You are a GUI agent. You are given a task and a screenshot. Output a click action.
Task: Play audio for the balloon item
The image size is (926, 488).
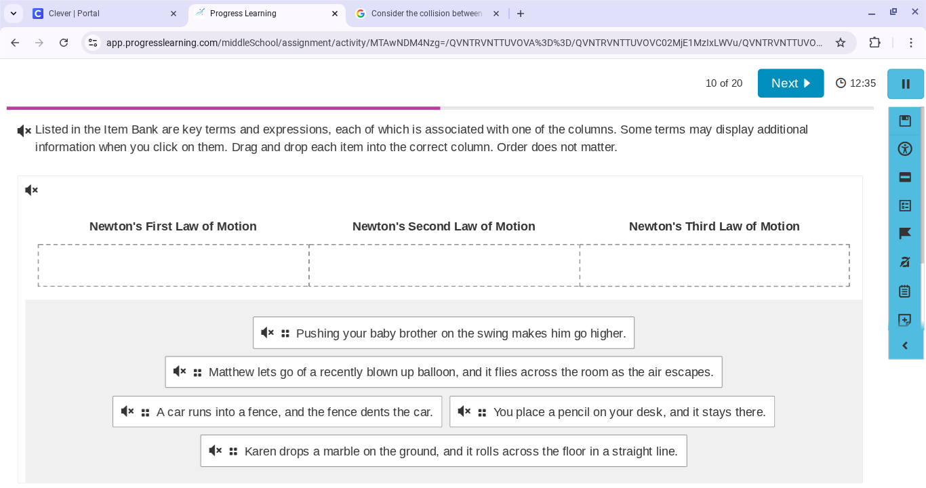[x=180, y=371]
